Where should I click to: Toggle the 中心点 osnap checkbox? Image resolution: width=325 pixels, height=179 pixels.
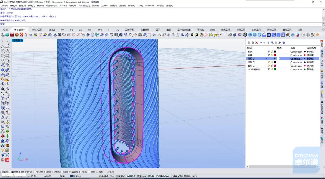(35, 172)
